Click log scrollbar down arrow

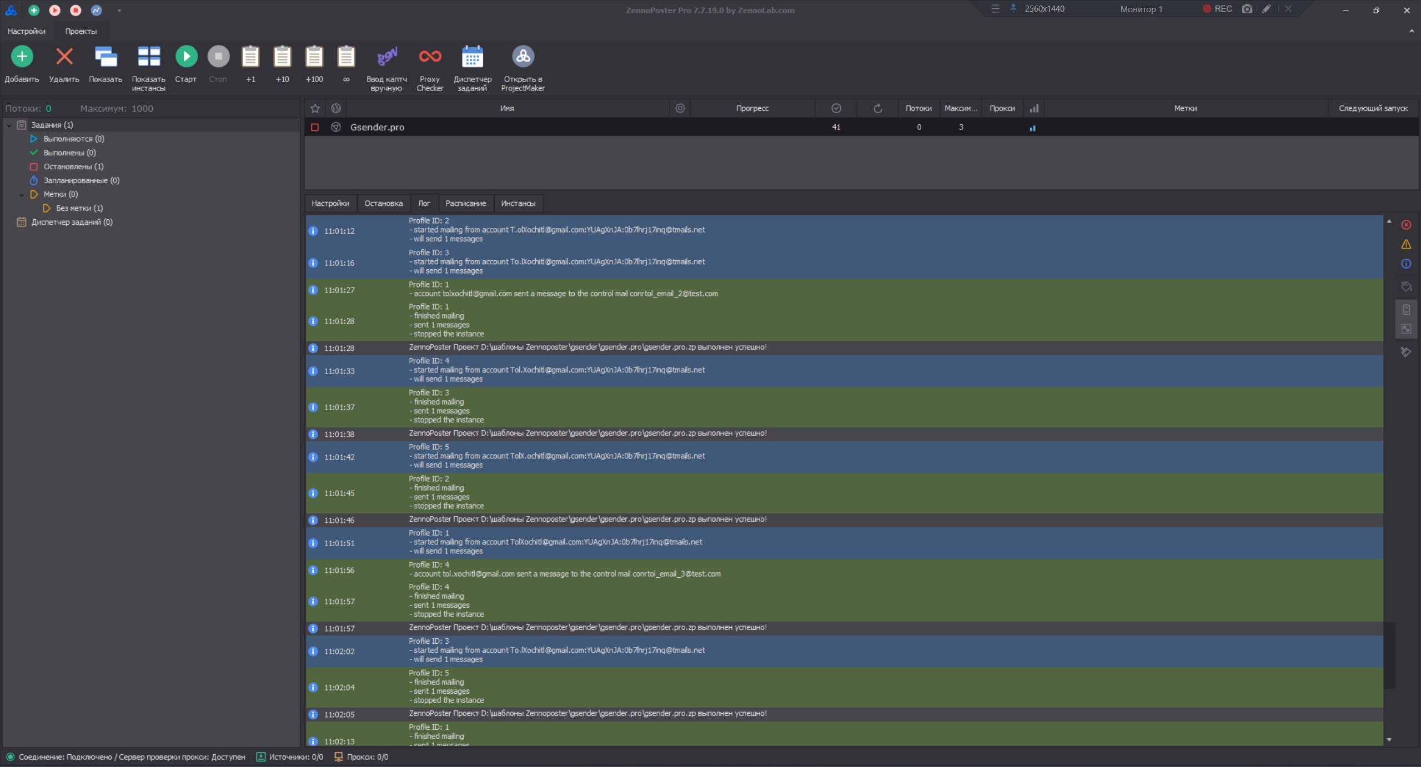(1389, 740)
